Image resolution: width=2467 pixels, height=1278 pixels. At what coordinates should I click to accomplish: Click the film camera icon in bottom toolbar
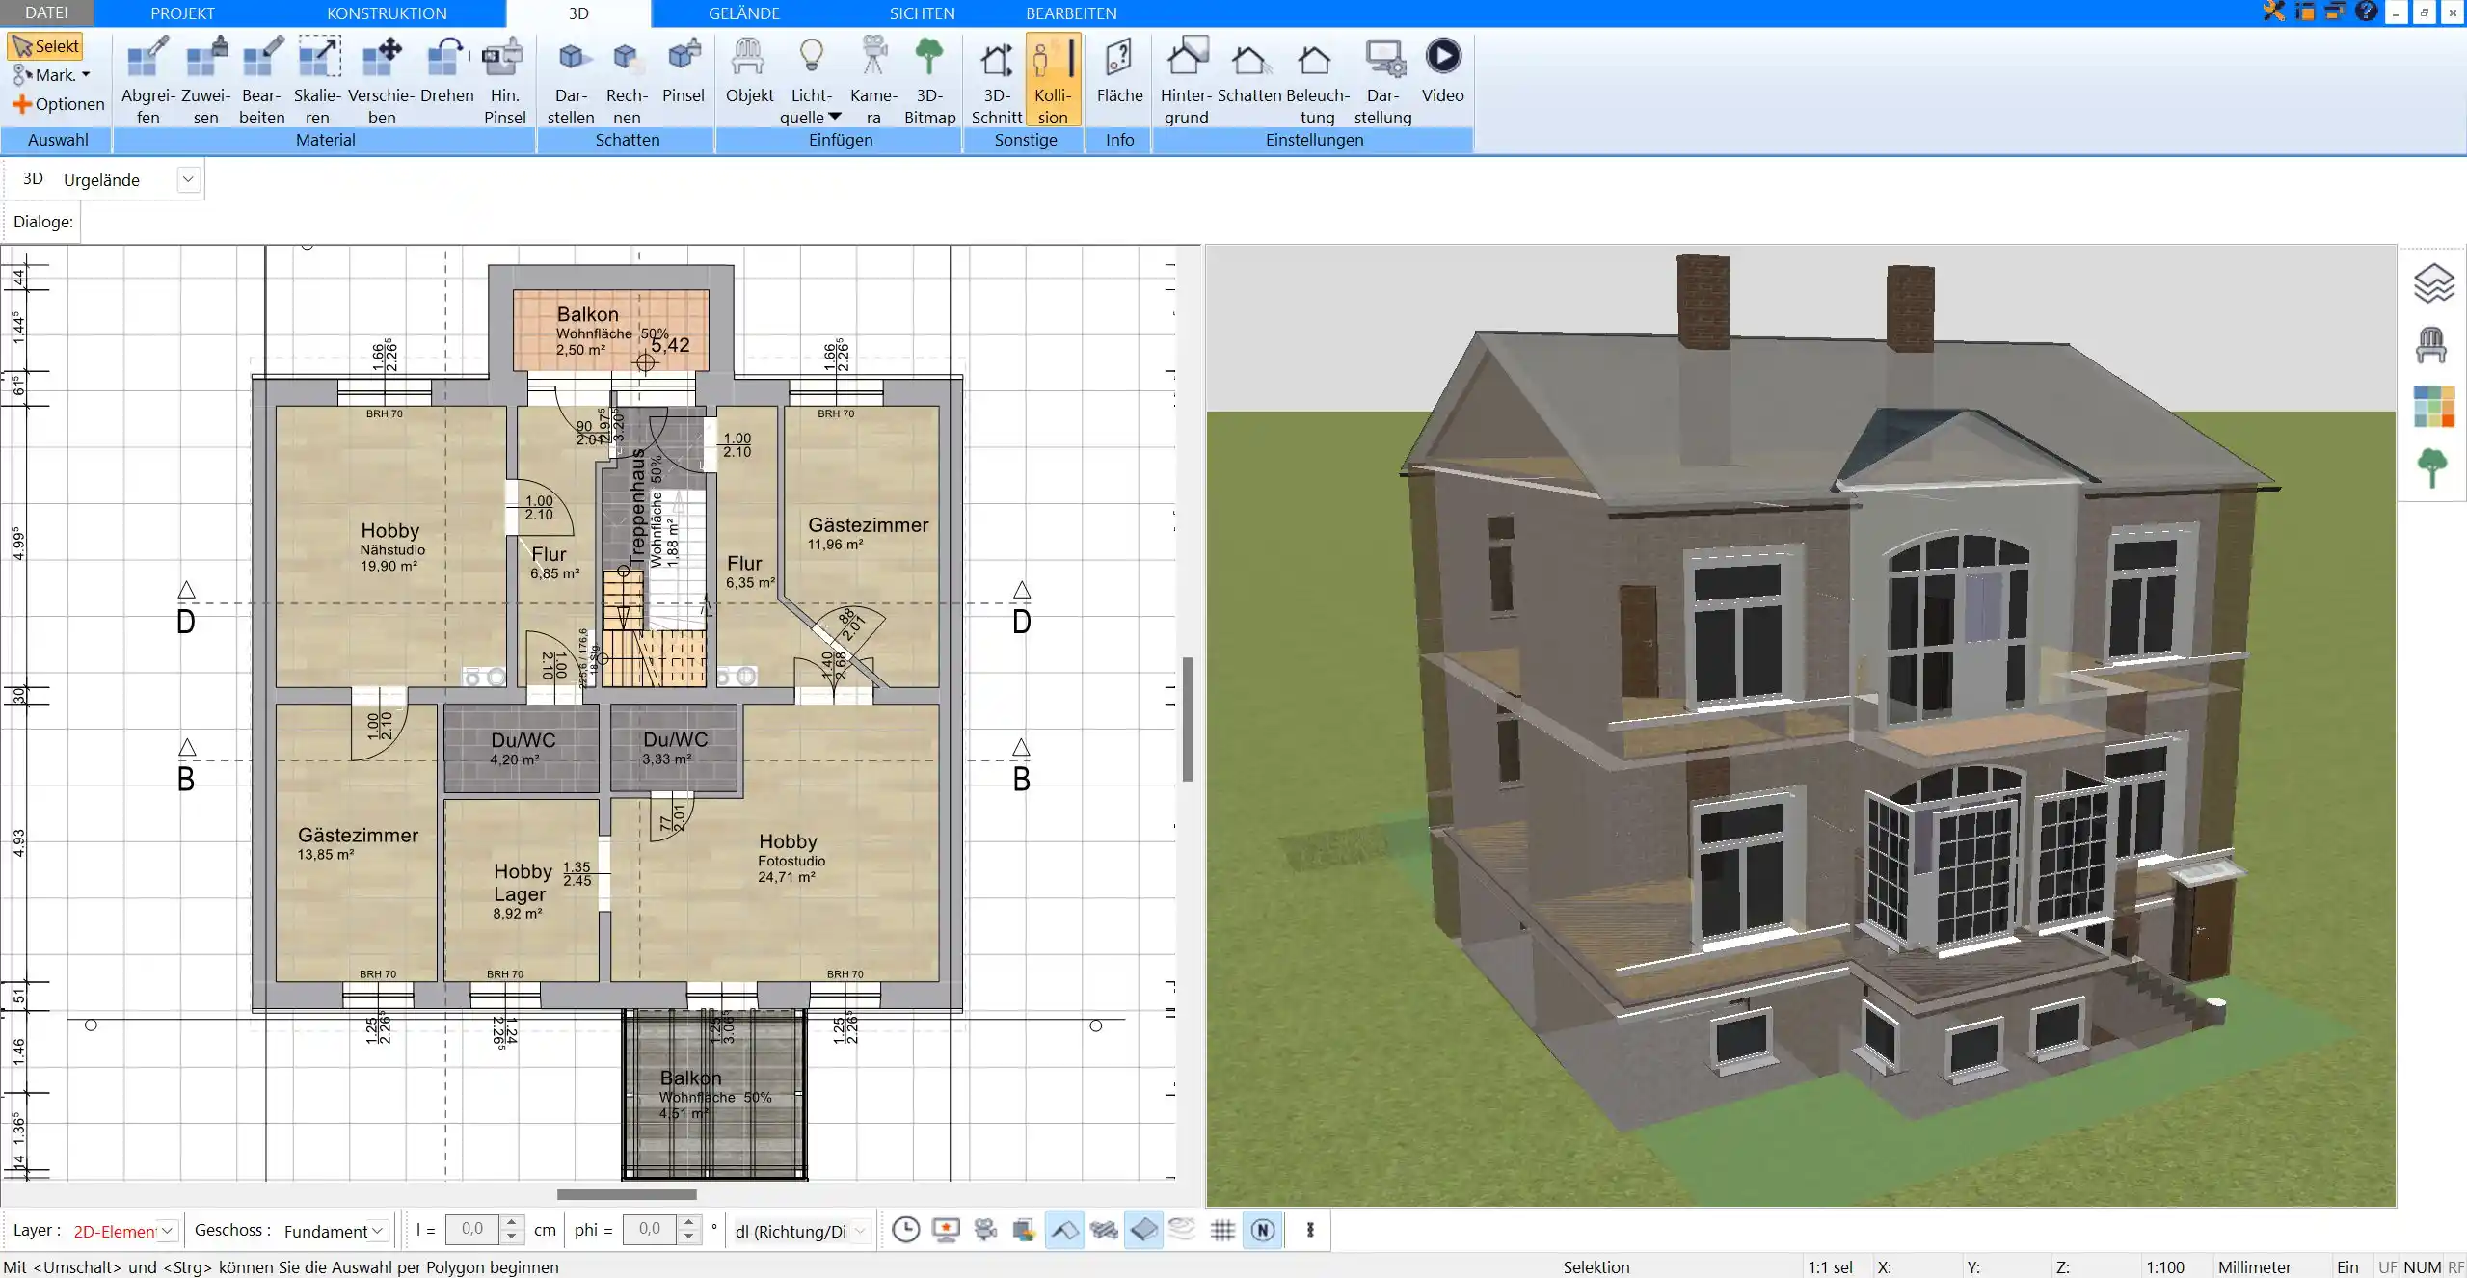985,1230
